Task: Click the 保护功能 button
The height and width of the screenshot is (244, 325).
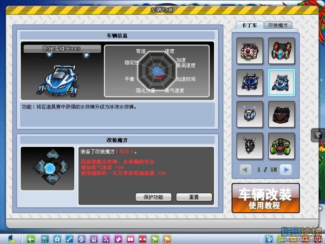Action: [153, 197]
